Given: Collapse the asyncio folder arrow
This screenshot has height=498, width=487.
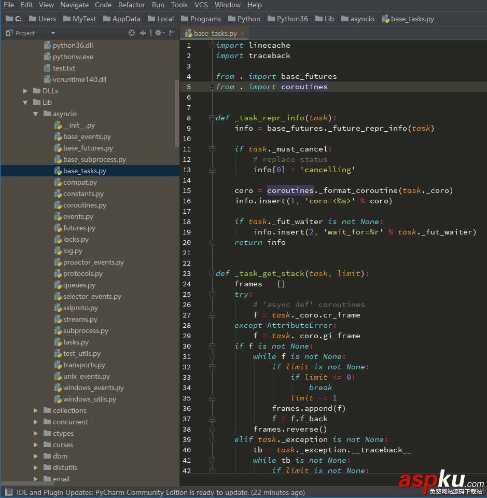Looking at the screenshot, I should 36,114.
